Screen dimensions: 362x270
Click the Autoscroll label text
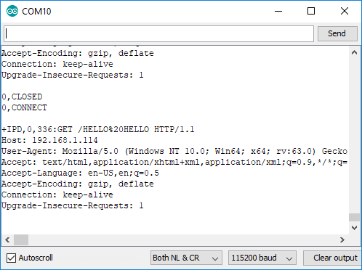point(36,258)
